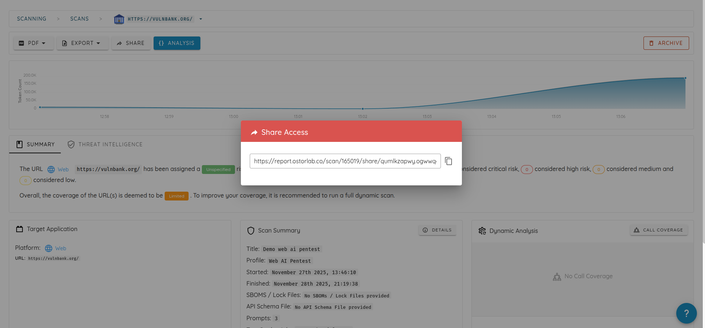Click the Web globe icon in summary sentence
The height and width of the screenshot is (328, 705).
point(51,170)
